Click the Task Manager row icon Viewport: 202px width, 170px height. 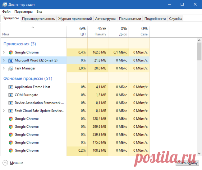(11, 68)
